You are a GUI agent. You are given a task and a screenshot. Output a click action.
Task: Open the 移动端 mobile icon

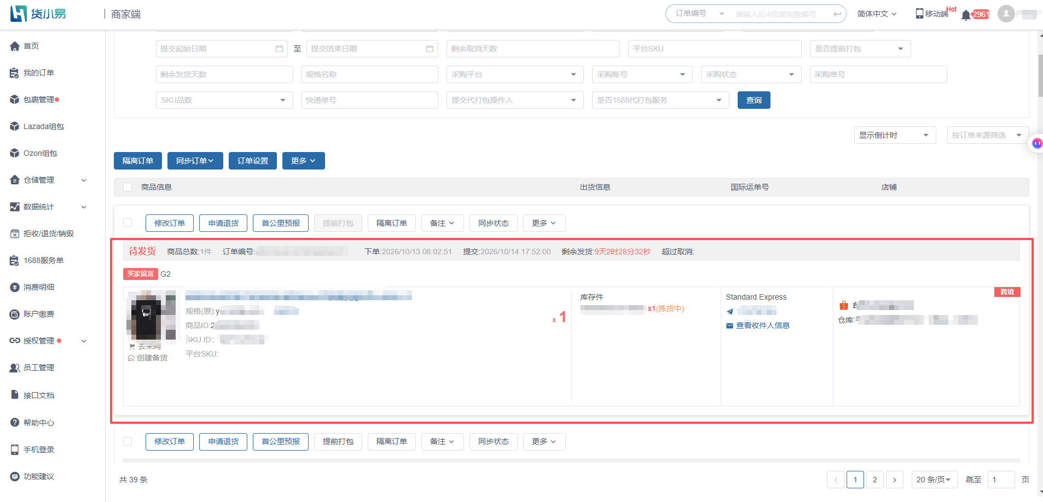coord(919,14)
